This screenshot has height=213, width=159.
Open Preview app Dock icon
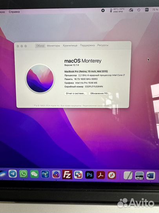click(139, 176)
